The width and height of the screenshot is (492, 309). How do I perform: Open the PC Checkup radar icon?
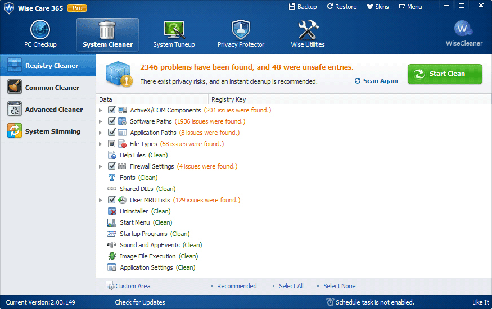pyautogui.click(x=40, y=30)
